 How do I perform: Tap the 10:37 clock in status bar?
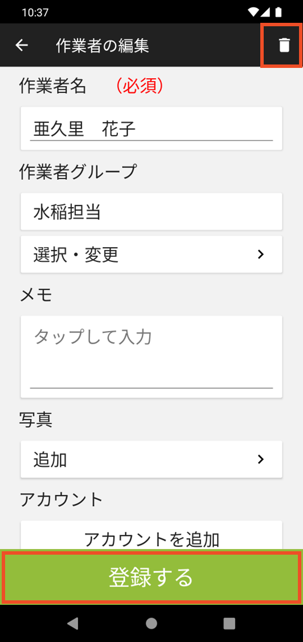pos(35,13)
